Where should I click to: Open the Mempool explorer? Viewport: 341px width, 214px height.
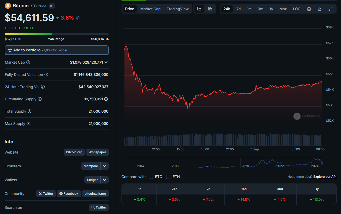(x=91, y=166)
